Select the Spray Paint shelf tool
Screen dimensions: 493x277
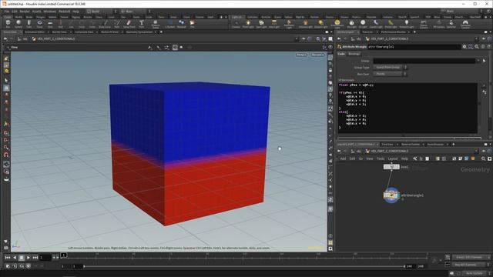click(129, 24)
